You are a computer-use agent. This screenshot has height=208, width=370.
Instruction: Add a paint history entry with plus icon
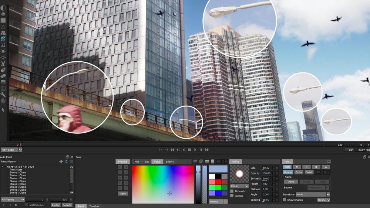(61, 161)
